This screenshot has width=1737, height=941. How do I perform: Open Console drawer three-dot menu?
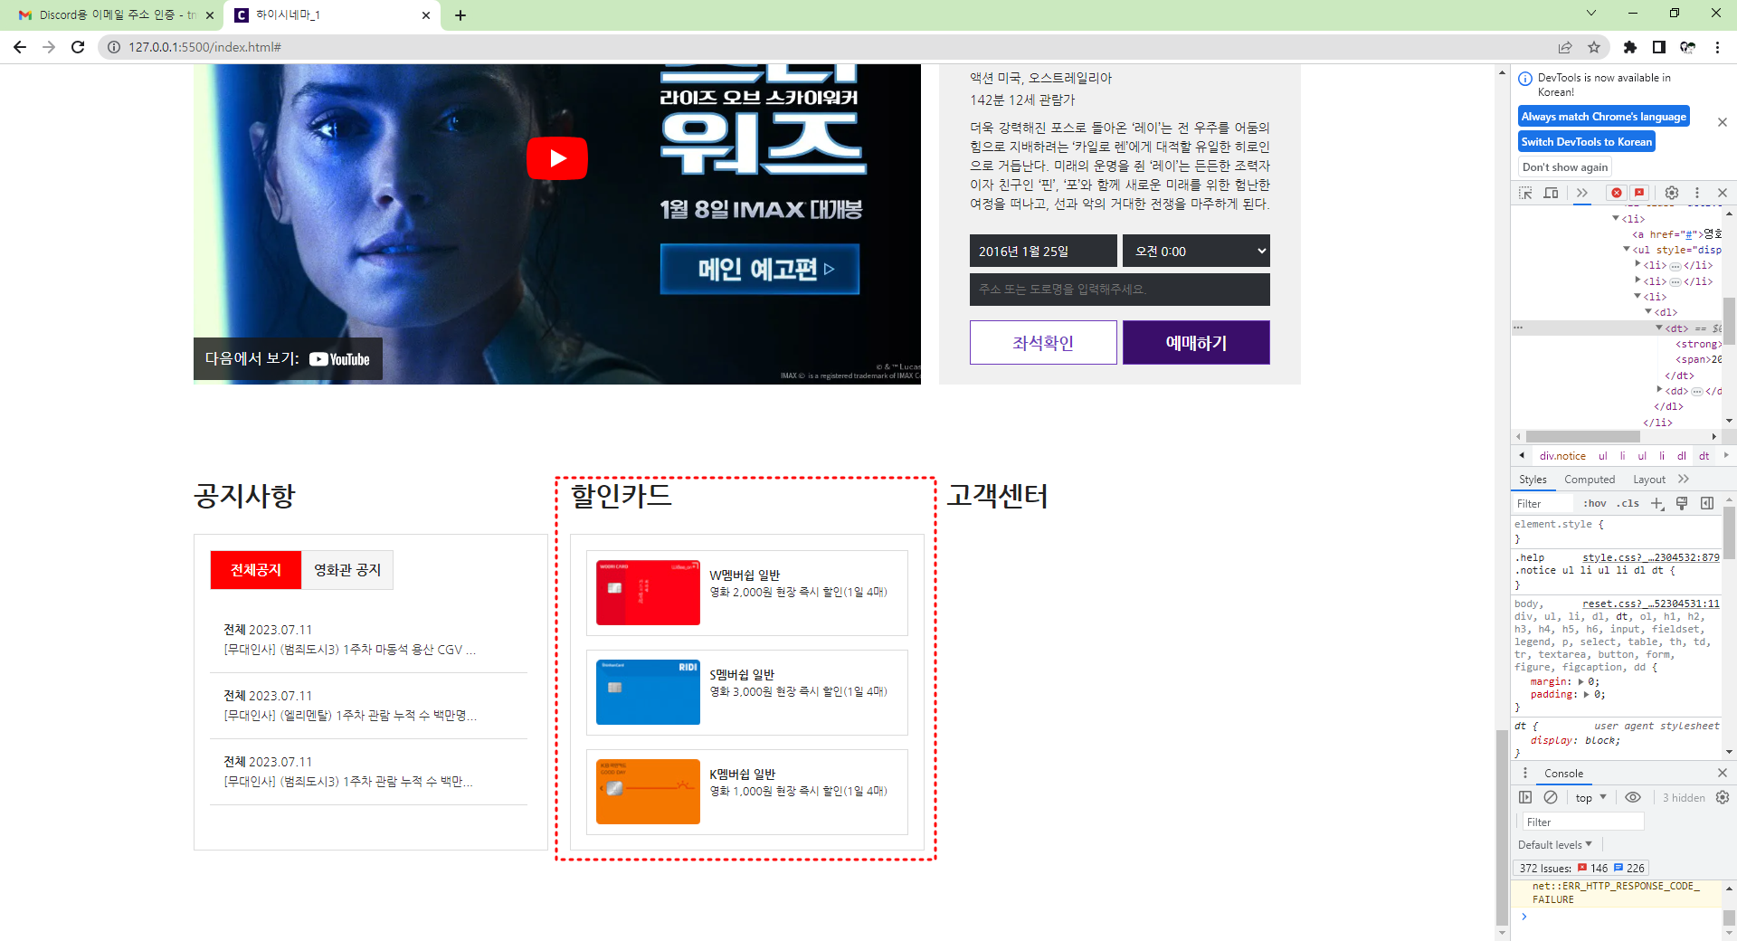point(1525,774)
